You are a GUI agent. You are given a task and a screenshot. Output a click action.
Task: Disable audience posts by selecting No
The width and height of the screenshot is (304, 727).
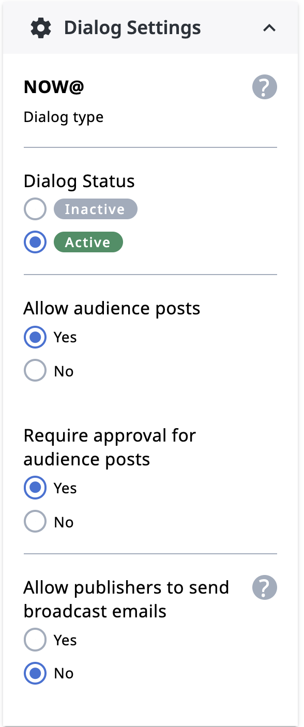35,370
